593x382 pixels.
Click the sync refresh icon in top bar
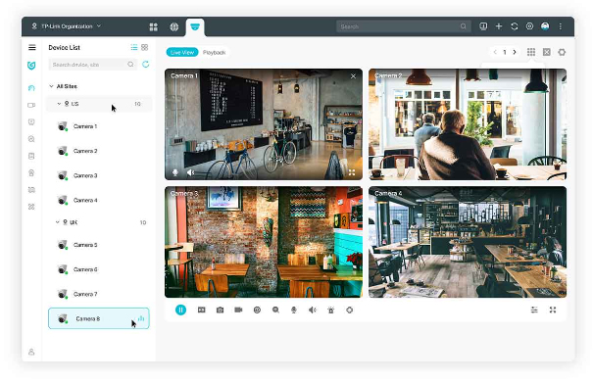pyautogui.click(x=514, y=26)
